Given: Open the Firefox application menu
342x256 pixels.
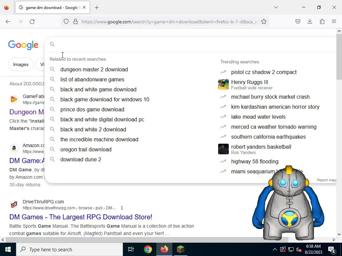Looking at the screenshot, I should click(x=334, y=21).
